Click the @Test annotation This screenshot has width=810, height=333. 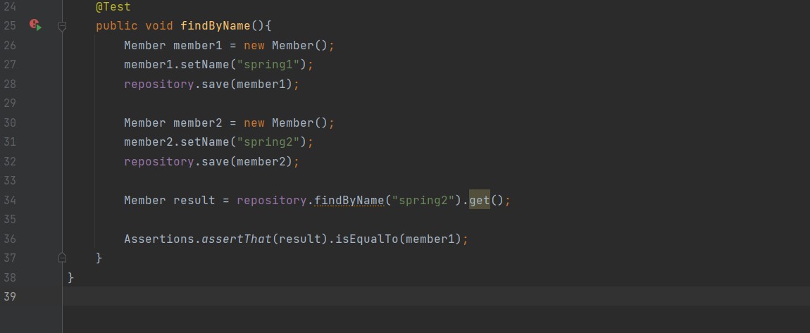(113, 7)
